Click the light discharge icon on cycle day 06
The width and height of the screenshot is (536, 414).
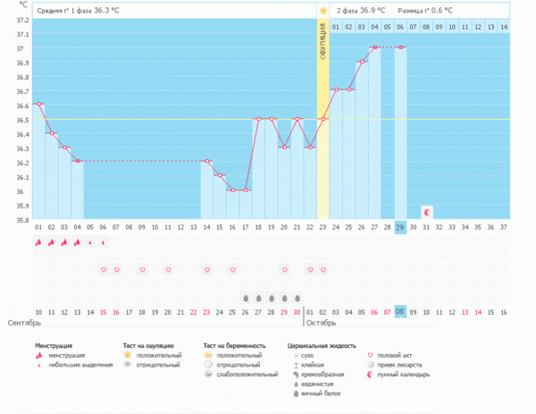coord(103,242)
